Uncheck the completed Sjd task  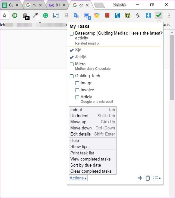click(x=72, y=50)
